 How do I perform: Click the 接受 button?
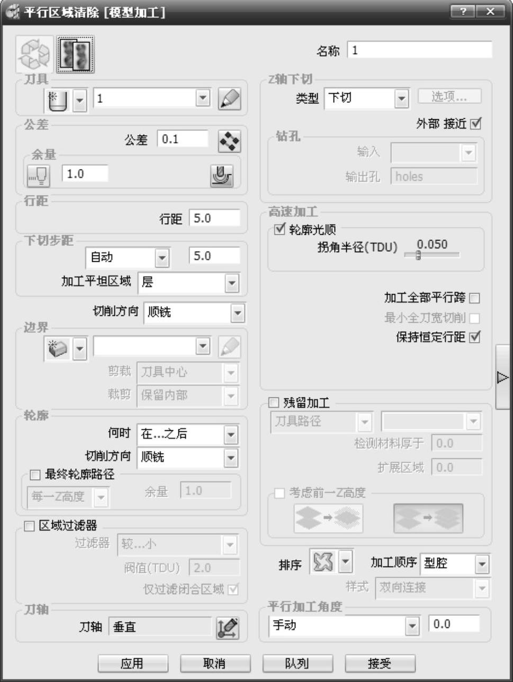click(380, 663)
